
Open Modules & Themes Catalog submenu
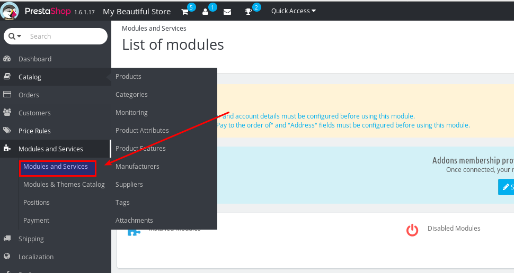tap(64, 184)
